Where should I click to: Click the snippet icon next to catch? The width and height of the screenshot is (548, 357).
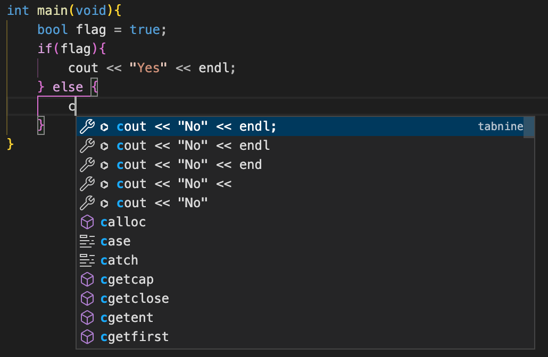(87, 260)
